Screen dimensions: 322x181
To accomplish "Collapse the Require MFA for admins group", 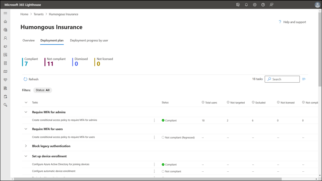I will coord(26,112).
